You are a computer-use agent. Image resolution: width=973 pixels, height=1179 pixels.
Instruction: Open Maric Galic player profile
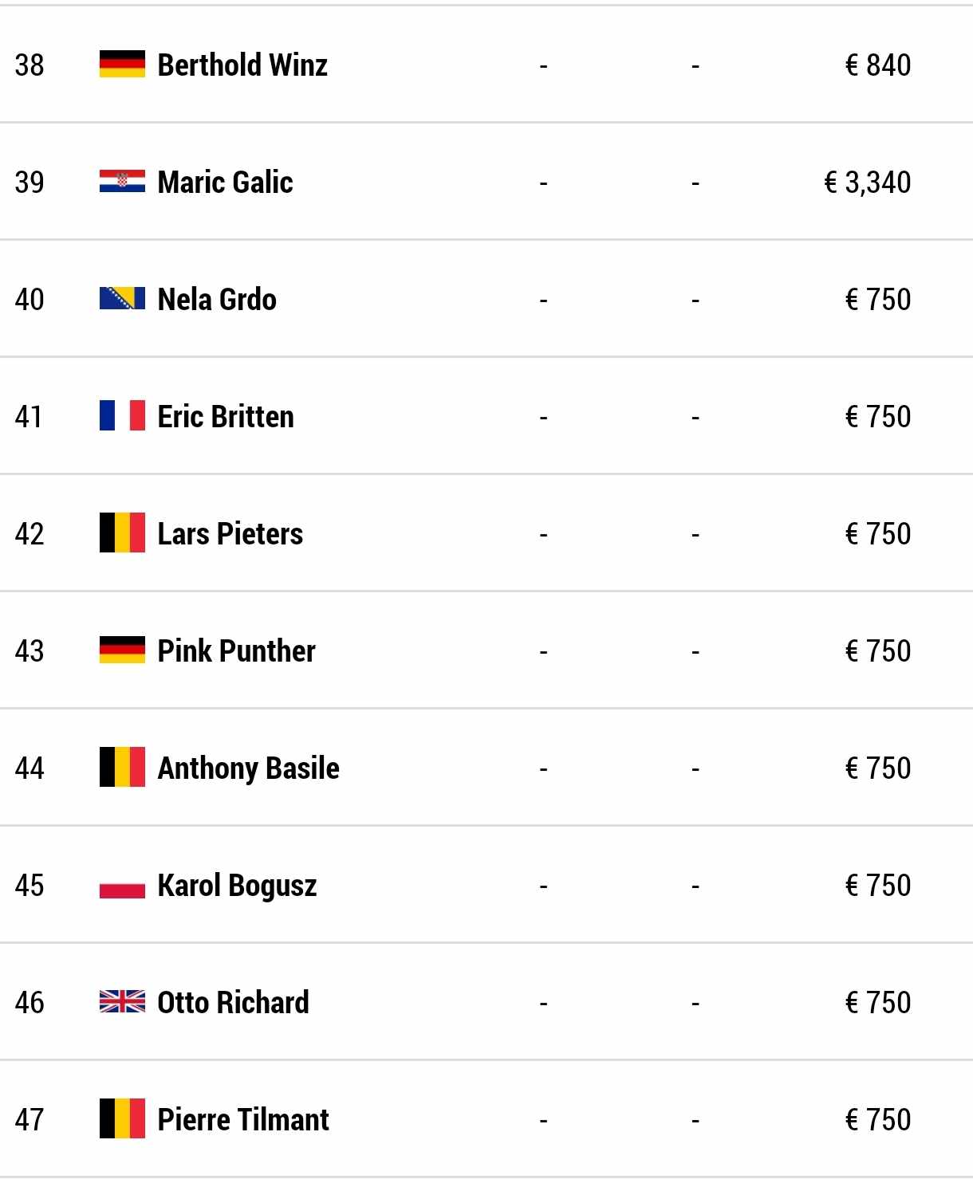tap(225, 182)
